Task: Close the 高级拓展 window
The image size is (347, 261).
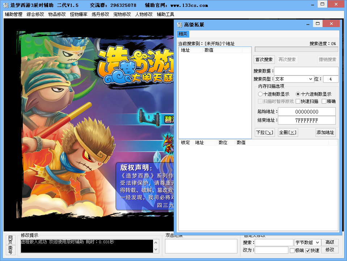Action: pos(331,23)
